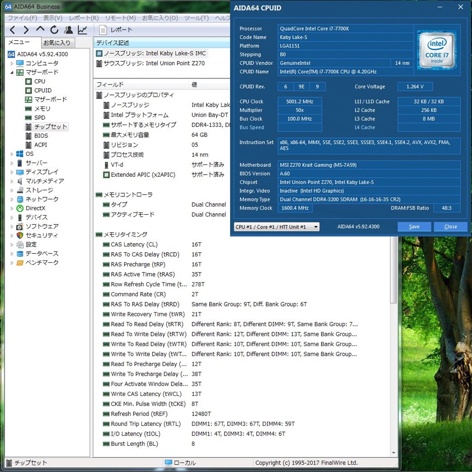Open the user management icon
472x472 pixels.
click(x=69, y=30)
